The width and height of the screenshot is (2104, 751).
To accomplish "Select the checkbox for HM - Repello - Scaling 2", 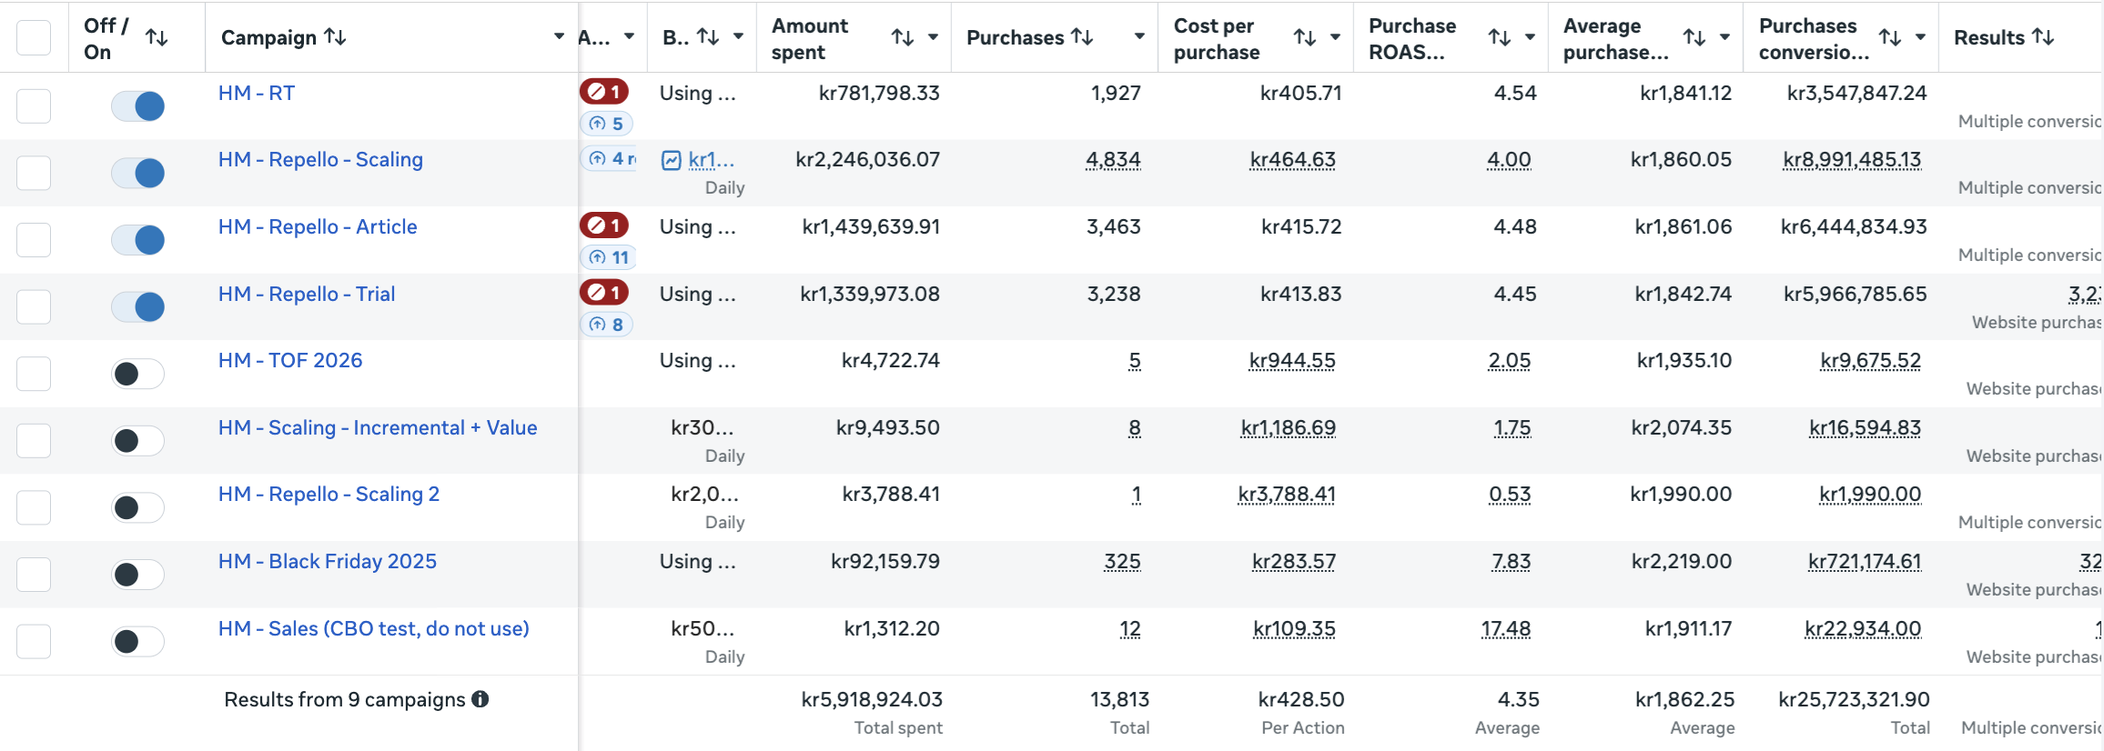I will tap(34, 507).
